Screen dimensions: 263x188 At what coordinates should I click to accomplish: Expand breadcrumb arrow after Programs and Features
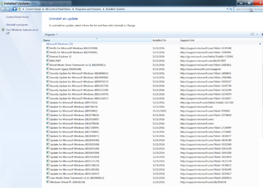point(103,9)
